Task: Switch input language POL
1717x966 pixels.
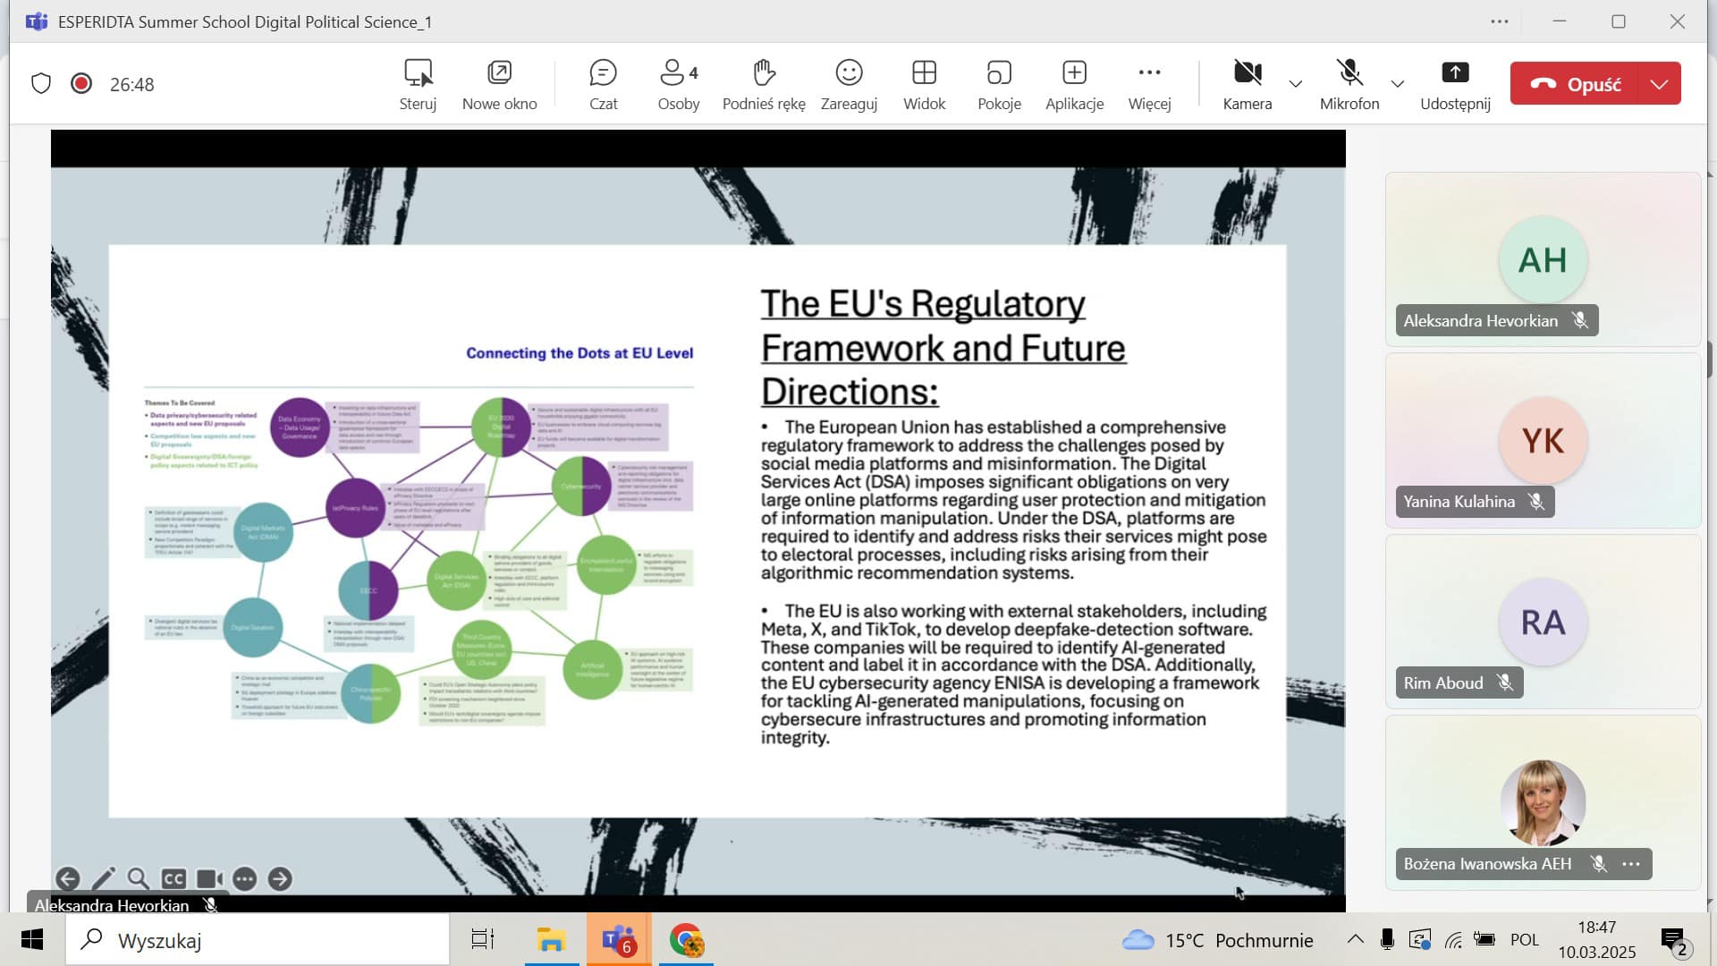Action: 1525,940
